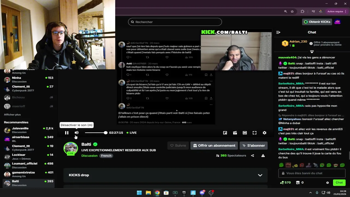Screen dimensions: 350x197
Task: Open offline Bichouu channel
Action: coord(29,97)
